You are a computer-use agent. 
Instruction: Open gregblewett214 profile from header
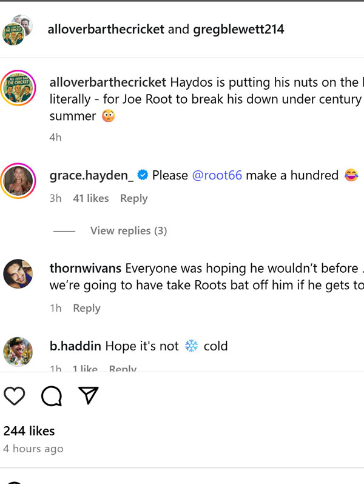pyautogui.click(x=238, y=29)
